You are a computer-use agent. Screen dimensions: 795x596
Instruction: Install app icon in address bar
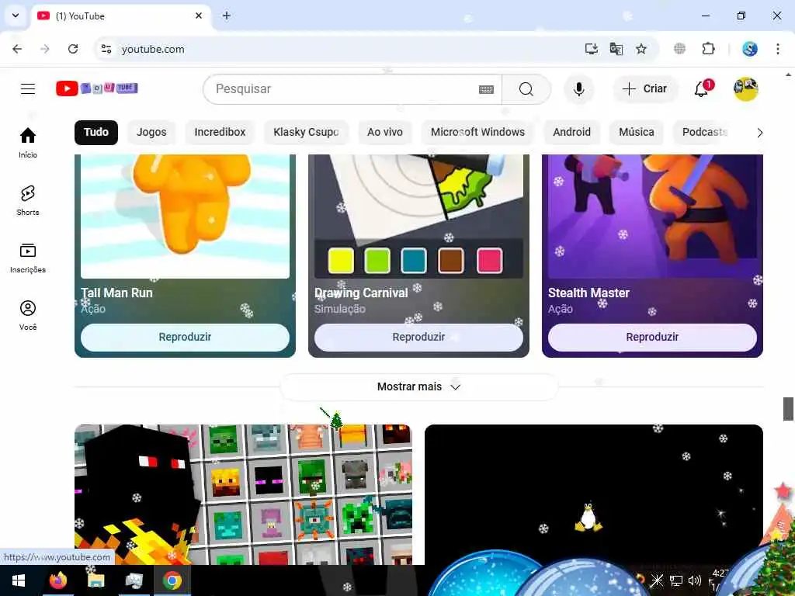pyautogui.click(x=591, y=49)
